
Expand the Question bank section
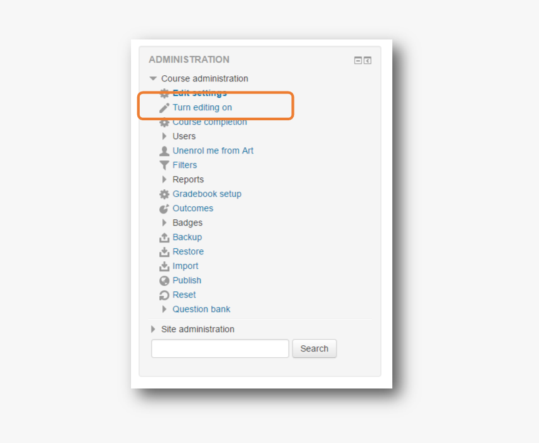(x=164, y=309)
